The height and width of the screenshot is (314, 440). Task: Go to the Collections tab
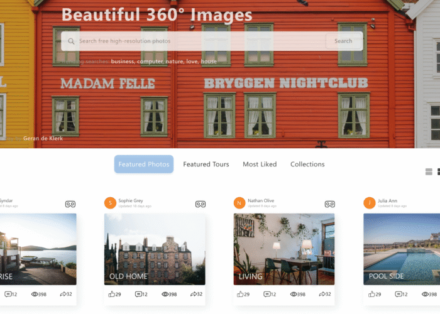point(307,165)
